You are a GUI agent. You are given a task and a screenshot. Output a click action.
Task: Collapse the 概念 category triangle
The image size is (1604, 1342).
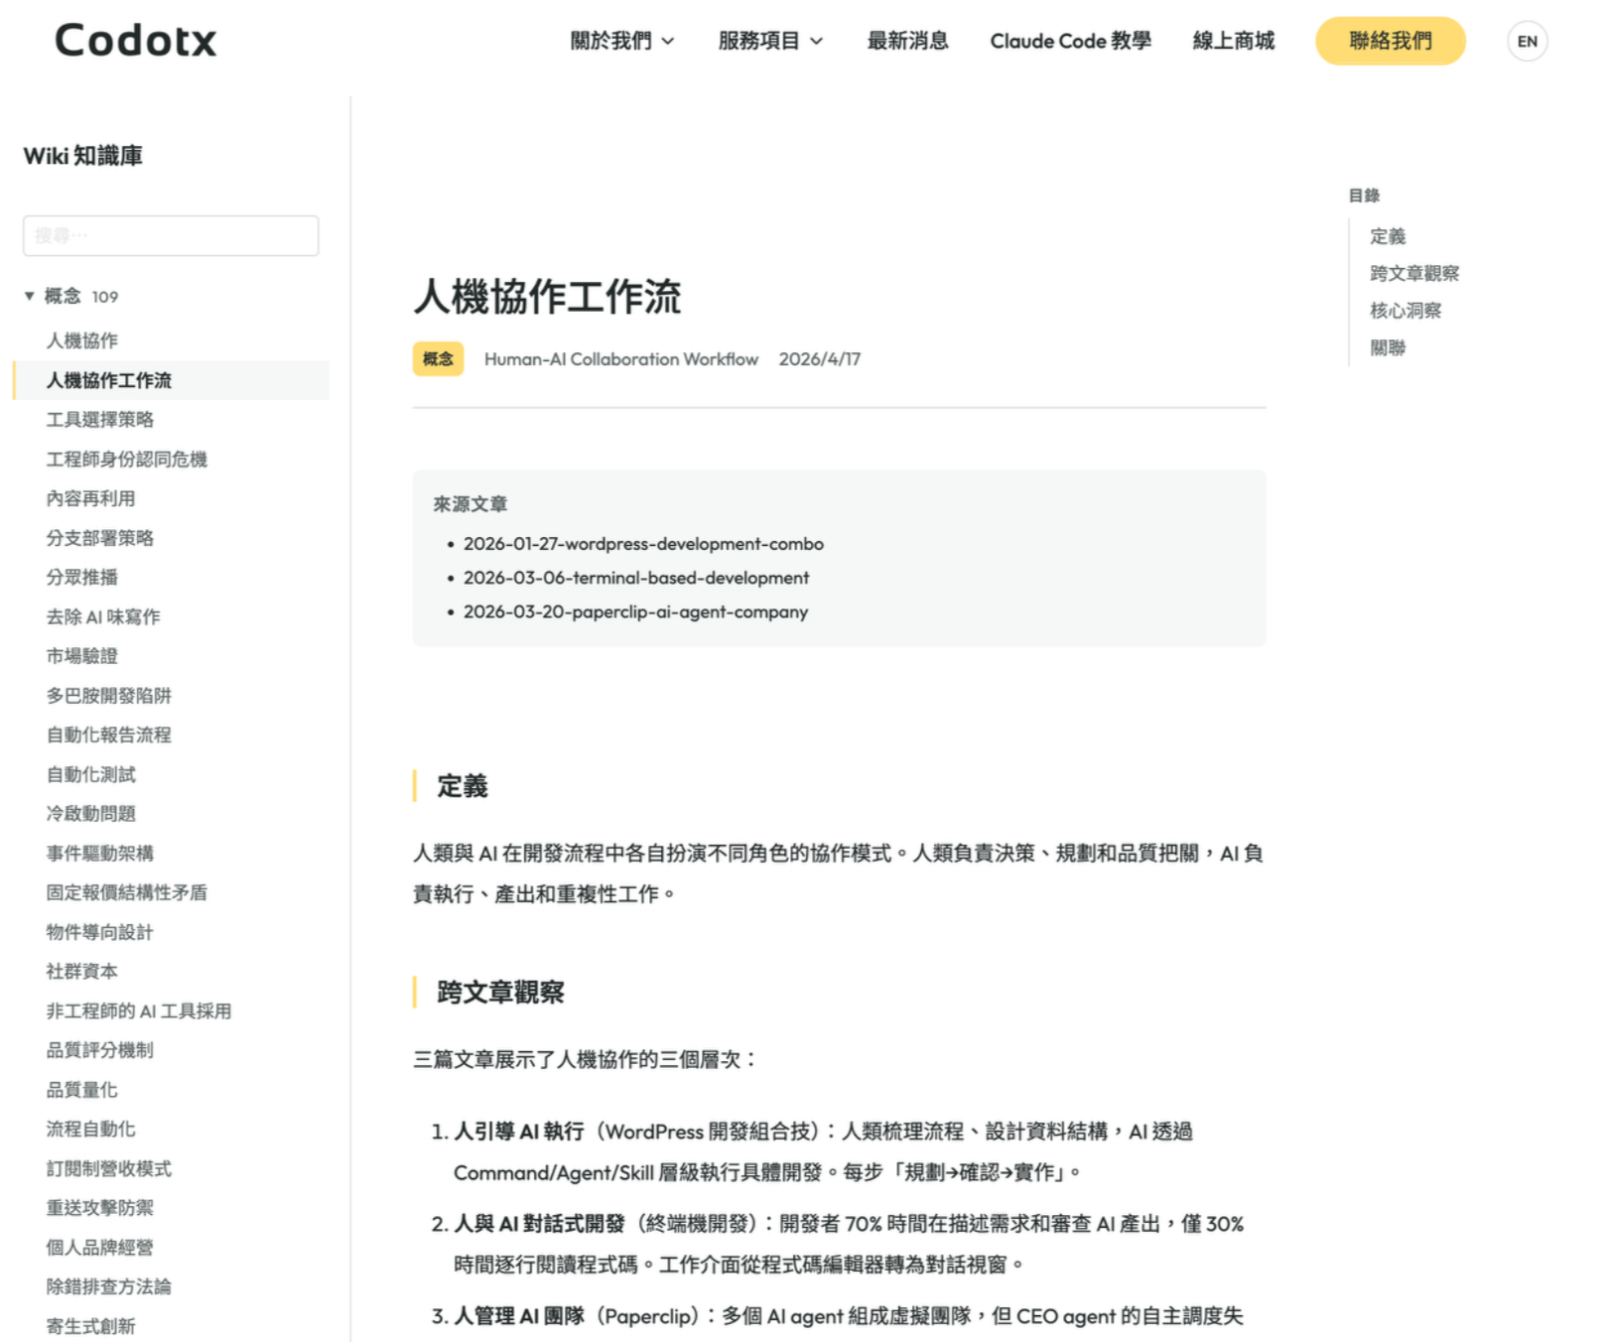coord(30,296)
